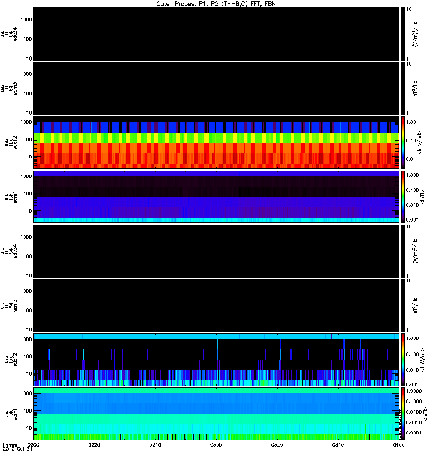Click the 0400 time axis end label
The image size is (432, 461).
[398, 445]
